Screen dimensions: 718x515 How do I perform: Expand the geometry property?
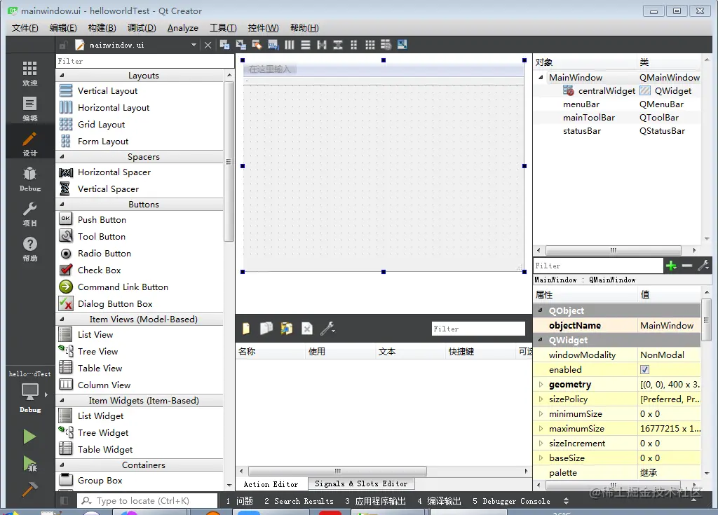coord(541,385)
